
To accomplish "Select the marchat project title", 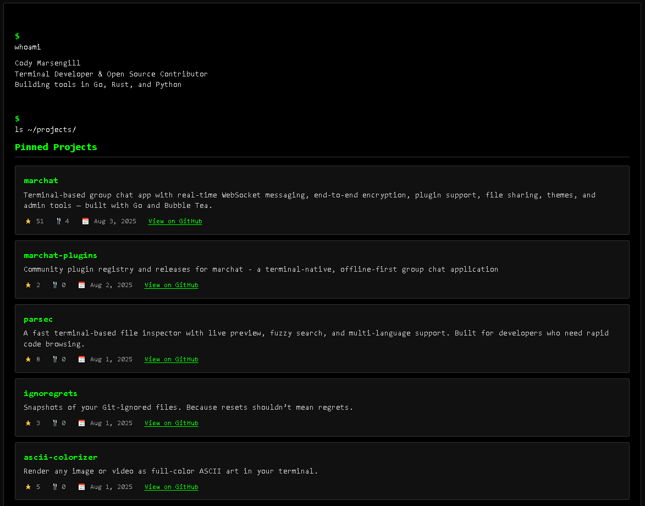I will [41, 180].
